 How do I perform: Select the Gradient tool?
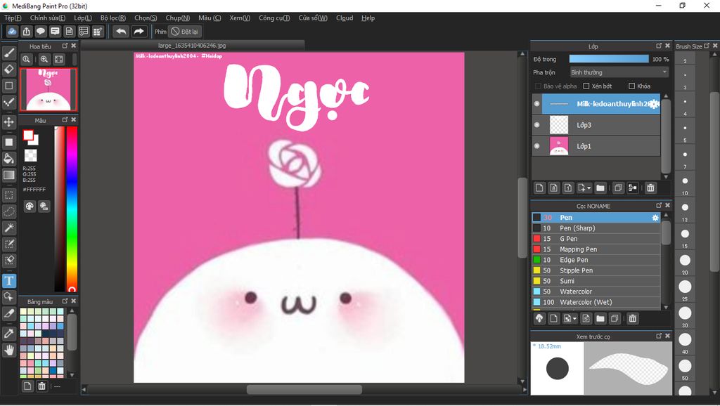click(8, 175)
